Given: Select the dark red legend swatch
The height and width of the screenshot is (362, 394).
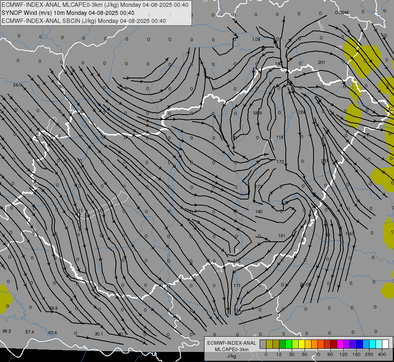Looking at the screenshot, I should pyautogui.click(x=334, y=344).
